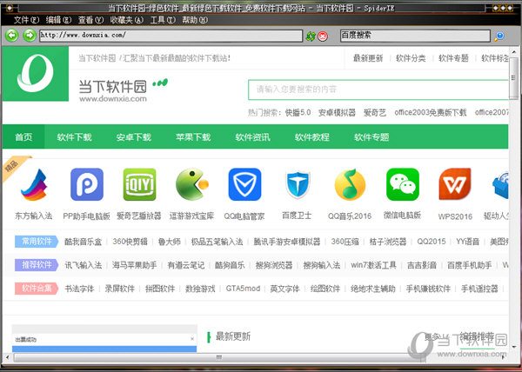
Task: Open the 绝地求生辅助 link
Action: pos(373,289)
